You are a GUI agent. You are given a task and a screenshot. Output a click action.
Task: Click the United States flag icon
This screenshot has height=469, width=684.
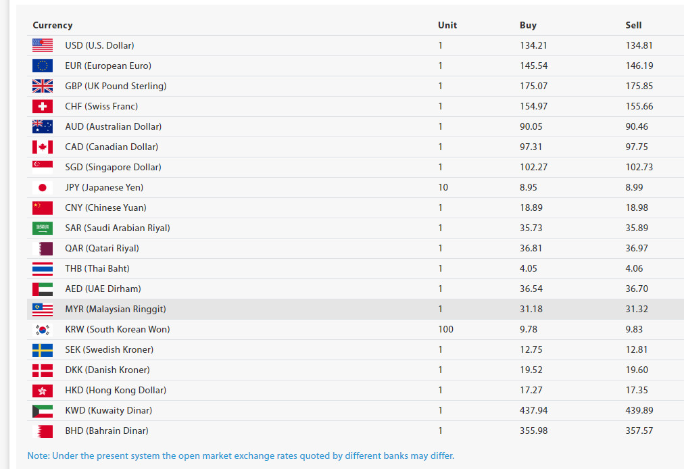coord(43,45)
